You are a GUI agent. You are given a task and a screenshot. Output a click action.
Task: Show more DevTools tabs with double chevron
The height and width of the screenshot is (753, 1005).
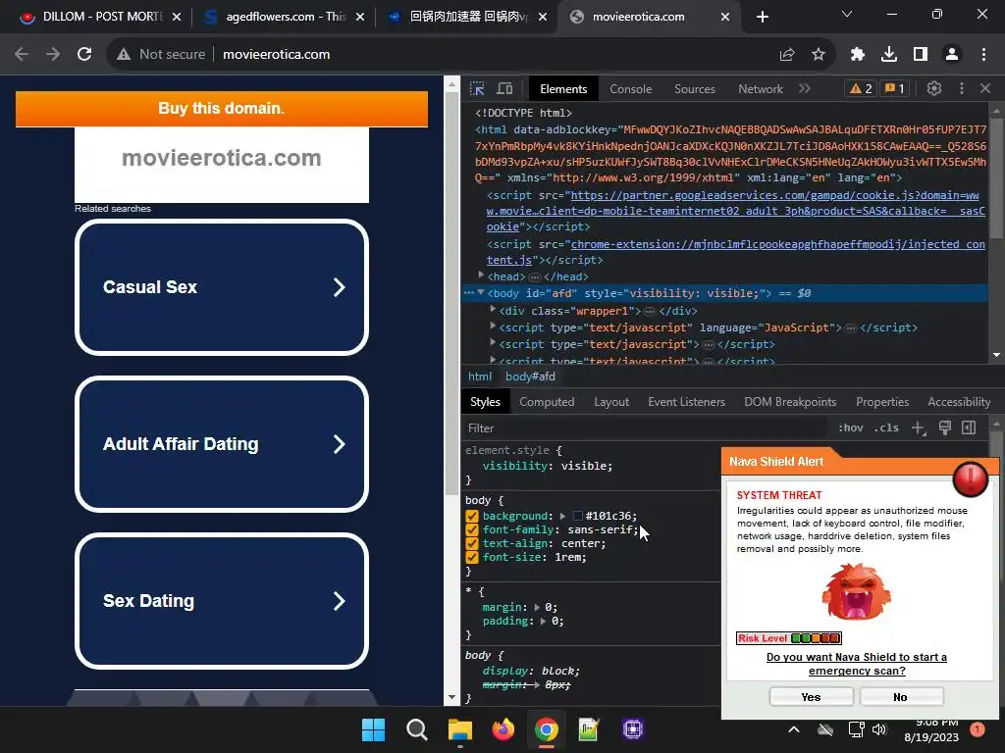805,88
